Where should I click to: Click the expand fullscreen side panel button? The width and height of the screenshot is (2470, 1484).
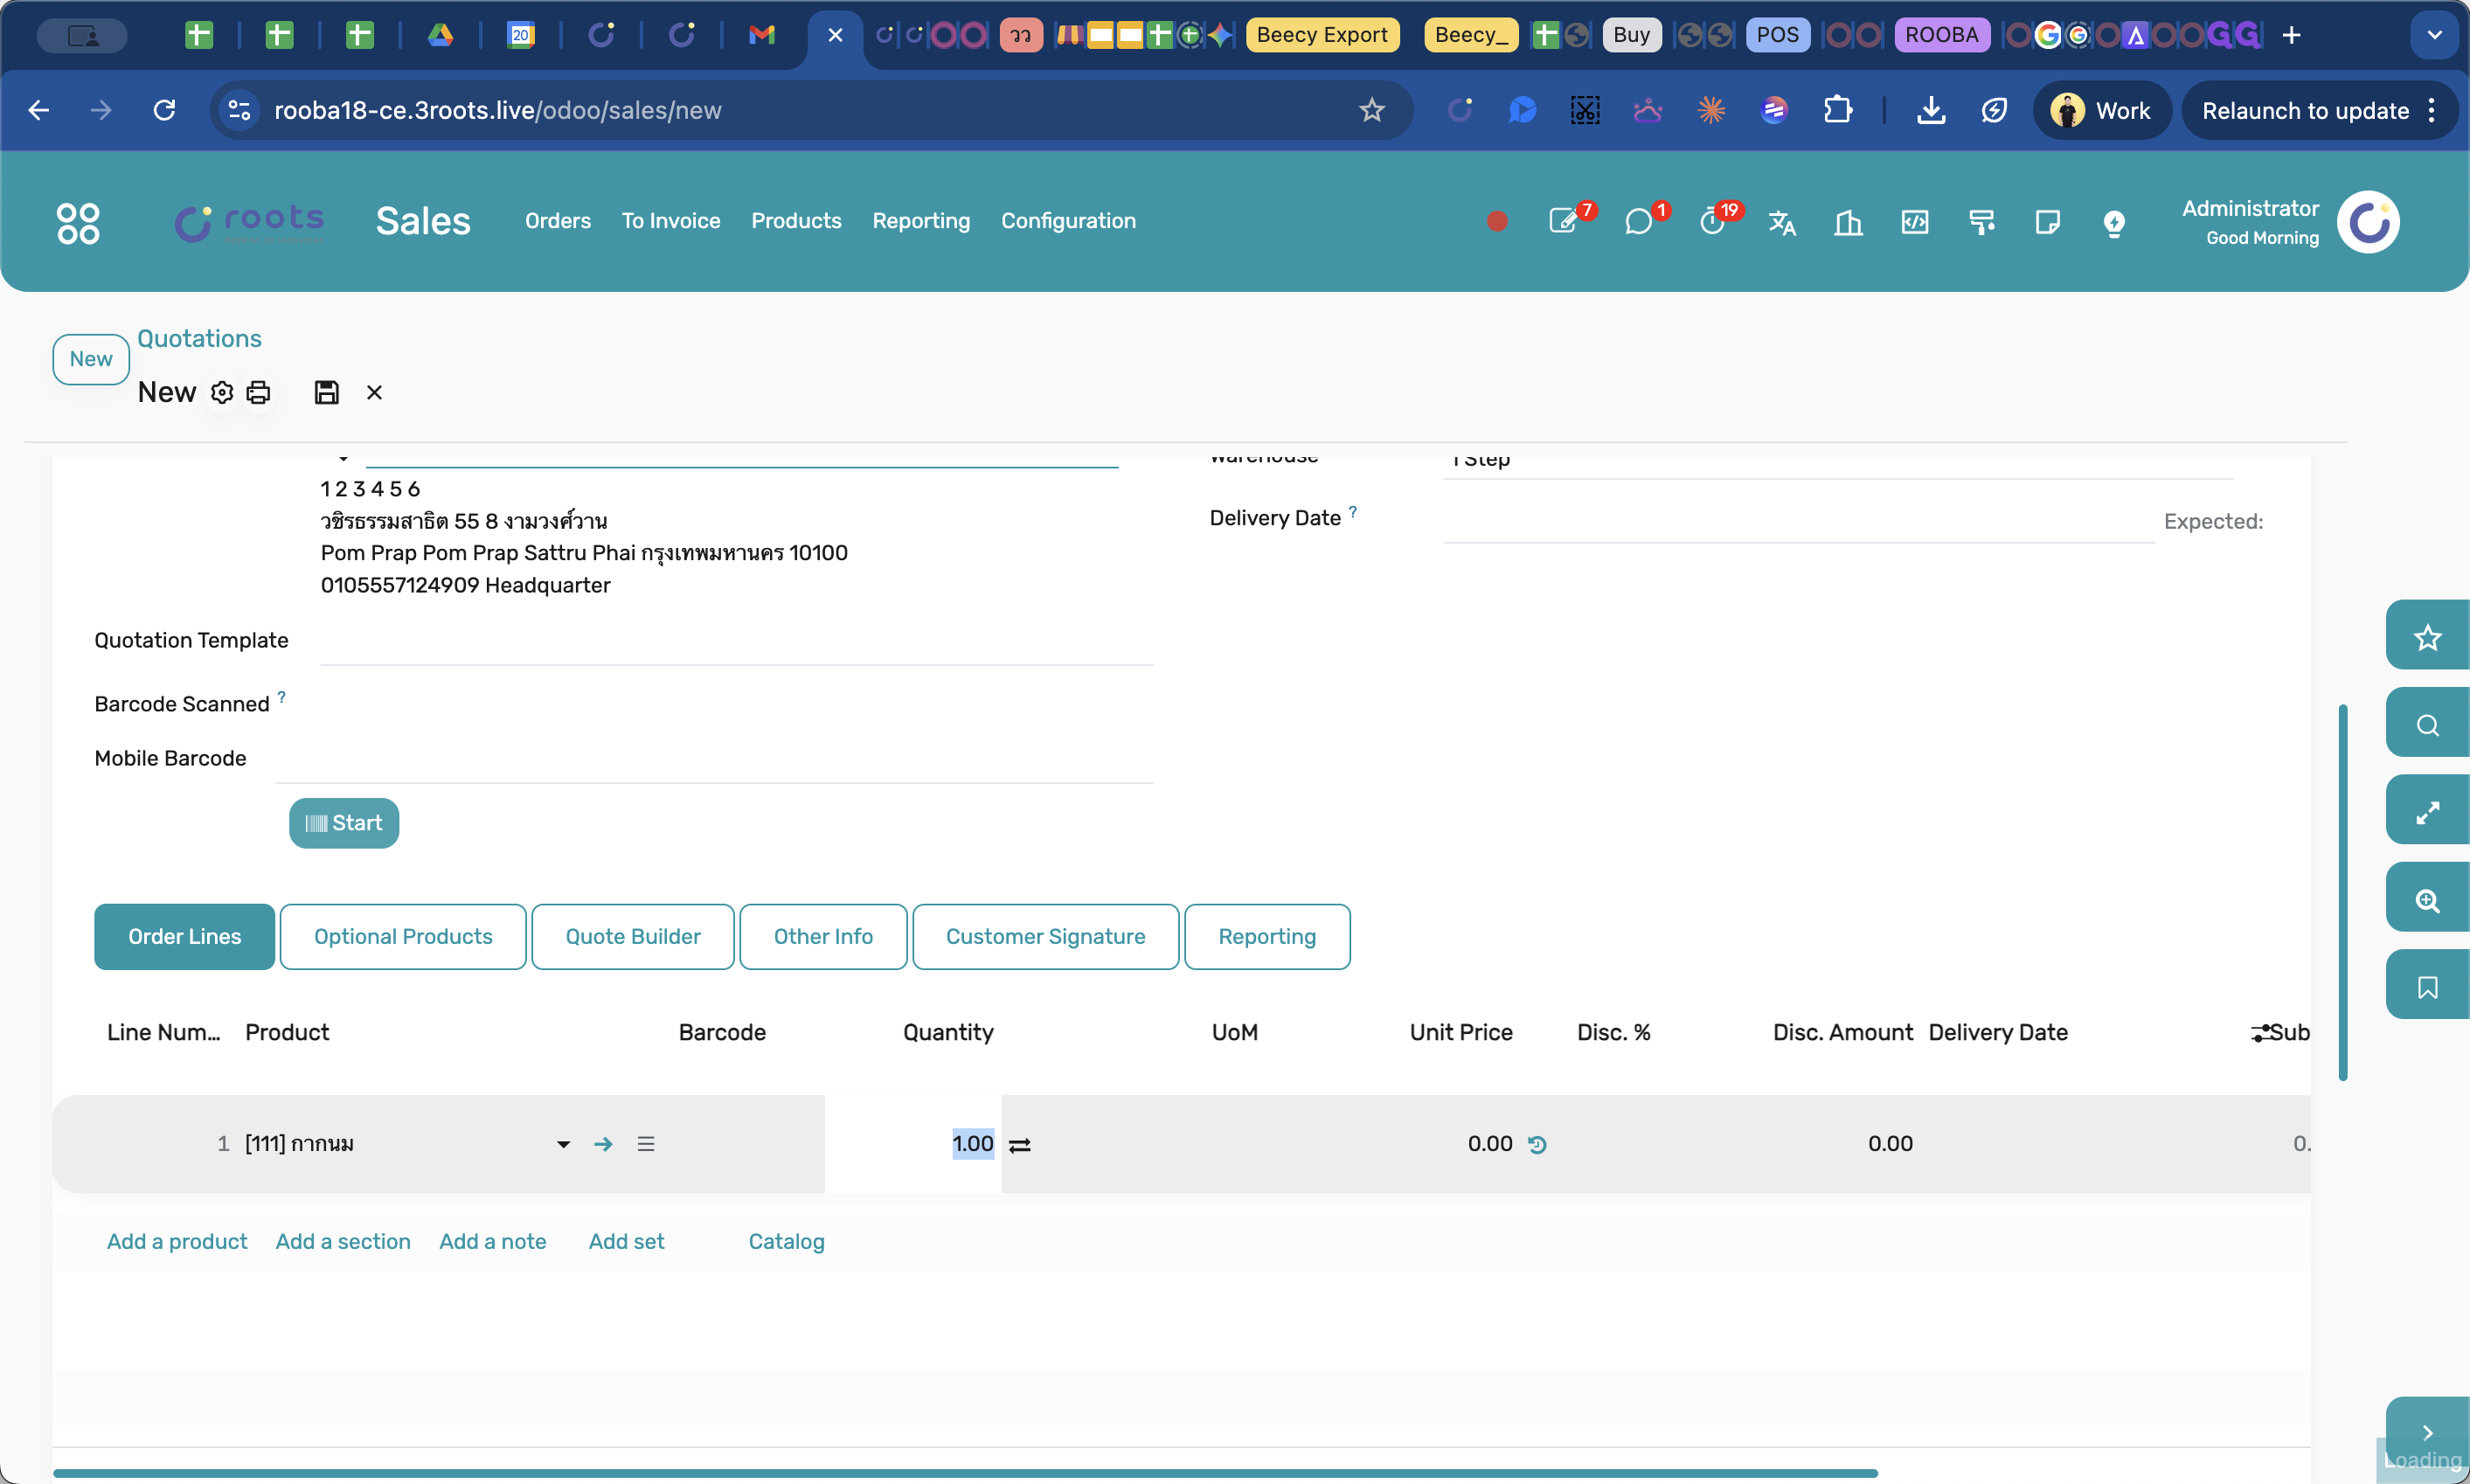coord(2427,812)
